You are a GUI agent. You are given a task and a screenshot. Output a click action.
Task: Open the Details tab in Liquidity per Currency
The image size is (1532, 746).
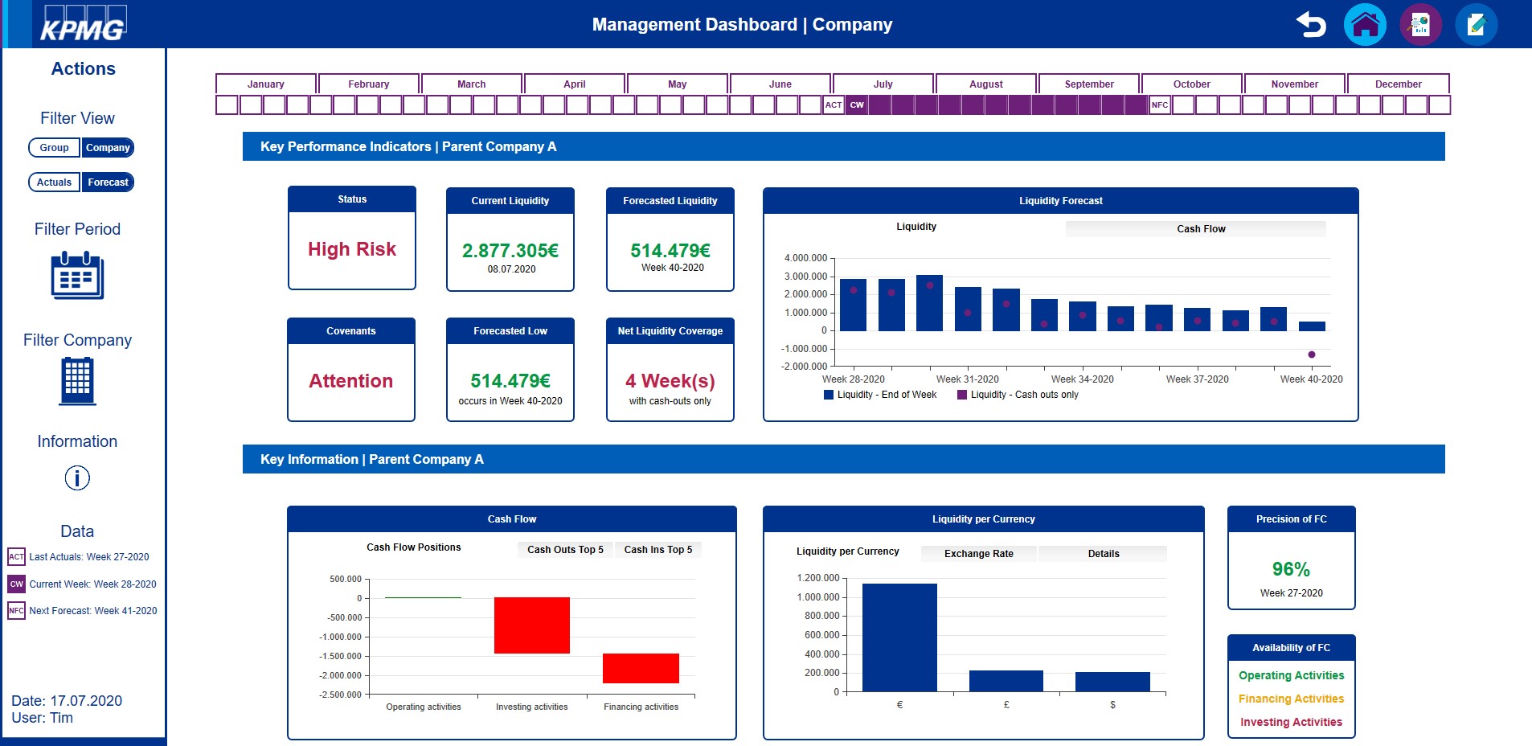(1103, 554)
